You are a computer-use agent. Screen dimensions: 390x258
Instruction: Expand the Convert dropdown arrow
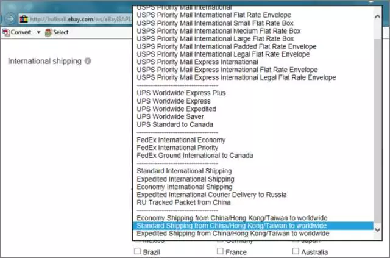click(x=38, y=32)
